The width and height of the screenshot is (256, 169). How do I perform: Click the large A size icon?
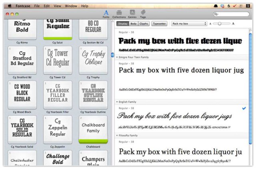point(233,24)
